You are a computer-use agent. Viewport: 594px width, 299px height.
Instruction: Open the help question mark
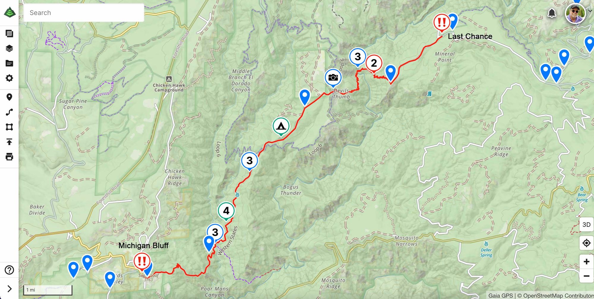click(x=9, y=270)
